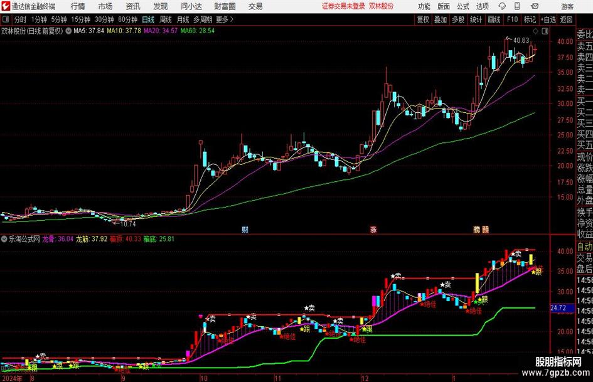
Task: Open the 交易 menu
Action: [x=255, y=6]
